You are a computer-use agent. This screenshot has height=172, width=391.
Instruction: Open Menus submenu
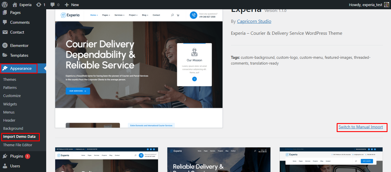click(9, 112)
